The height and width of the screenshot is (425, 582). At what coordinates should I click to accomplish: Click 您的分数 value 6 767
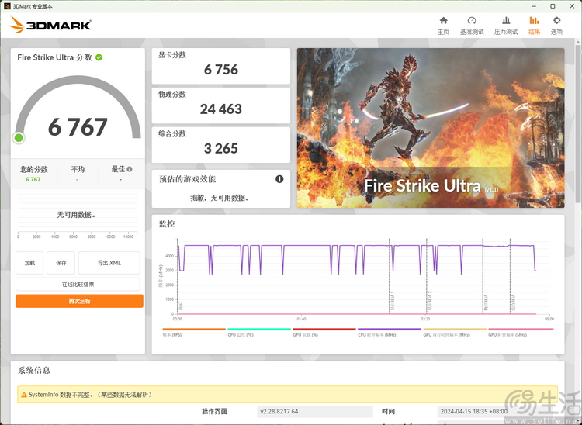click(33, 179)
